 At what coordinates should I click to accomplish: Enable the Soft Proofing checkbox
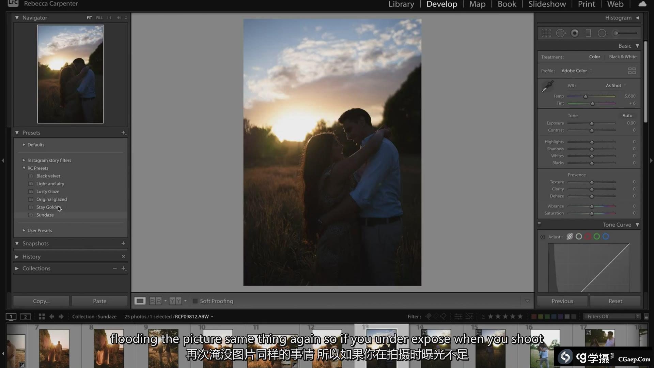[x=195, y=301]
